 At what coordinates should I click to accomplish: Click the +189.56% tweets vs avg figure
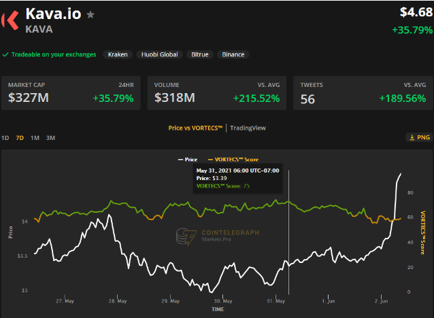point(403,99)
